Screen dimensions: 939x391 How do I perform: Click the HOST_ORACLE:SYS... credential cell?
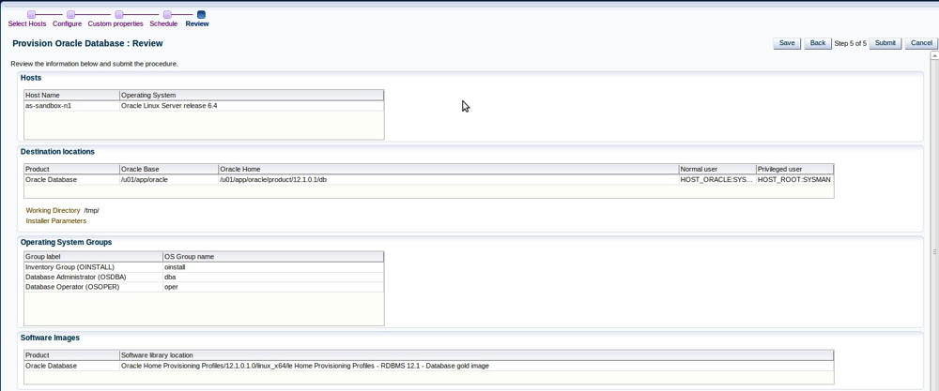(x=717, y=179)
